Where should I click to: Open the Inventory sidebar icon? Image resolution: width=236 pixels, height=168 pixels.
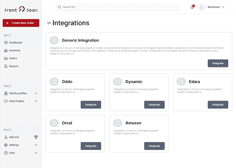click(6, 50)
